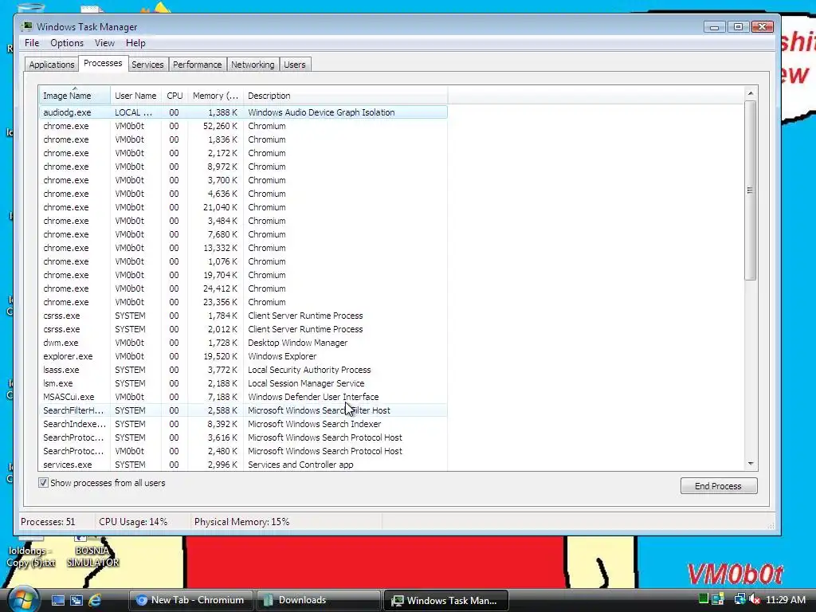Select the lsass.exe process

[243, 370]
